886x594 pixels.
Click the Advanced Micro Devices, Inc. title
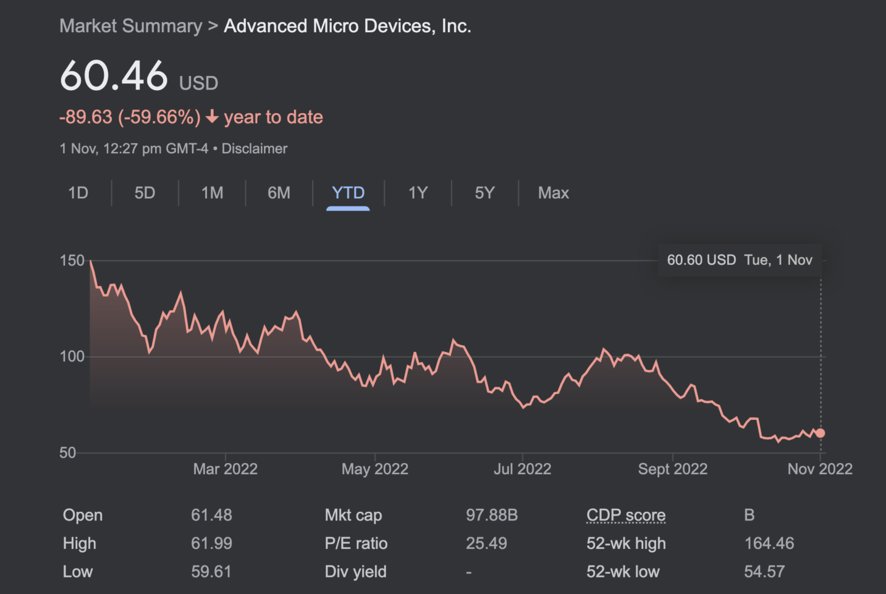click(347, 26)
